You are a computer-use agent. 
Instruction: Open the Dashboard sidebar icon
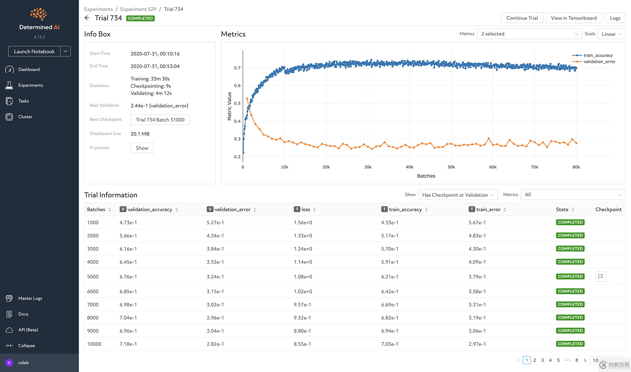[x=10, y=70]
